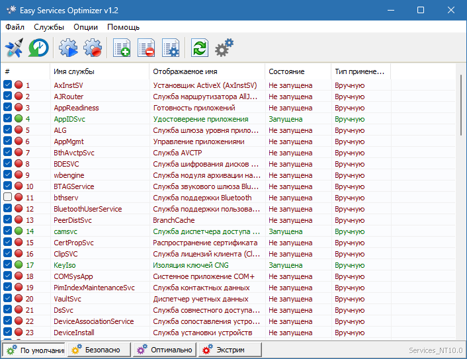This screenshot has width=467, height=359.
Task: Click Запущена status in camsvc row
Action: pyautogui.click(x=286, y=231)
